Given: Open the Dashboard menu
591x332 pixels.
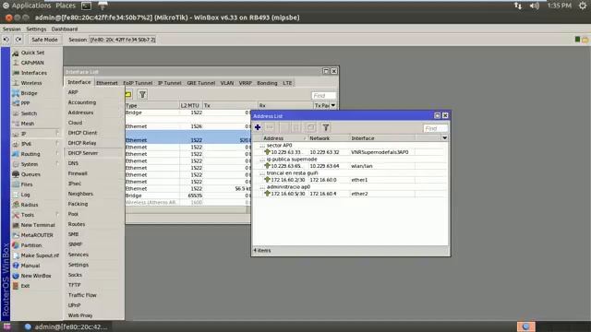Looking at the screenshot, I should point(65,29).
